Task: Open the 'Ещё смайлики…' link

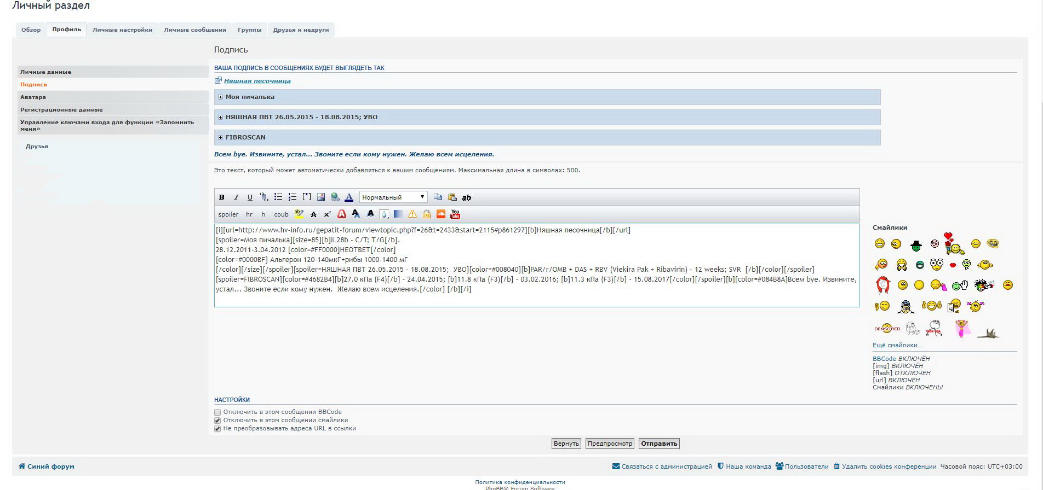Action: point(897,345)
